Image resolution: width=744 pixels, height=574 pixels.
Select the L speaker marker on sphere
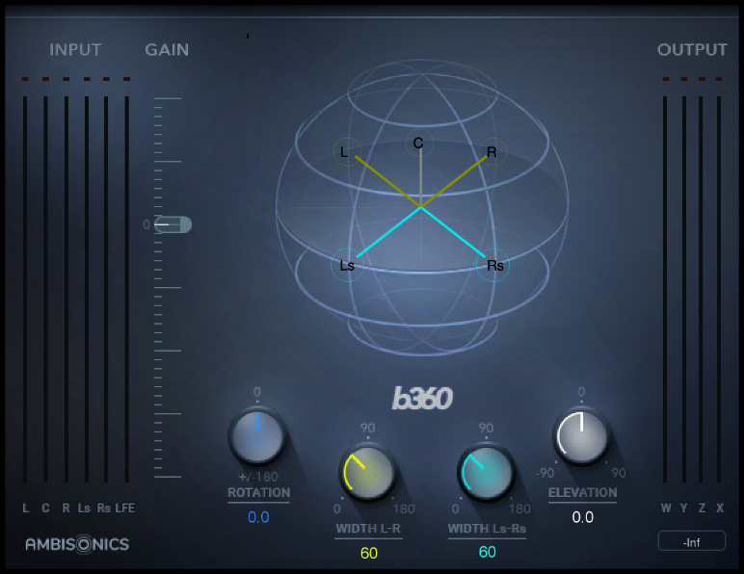point(347,151)
